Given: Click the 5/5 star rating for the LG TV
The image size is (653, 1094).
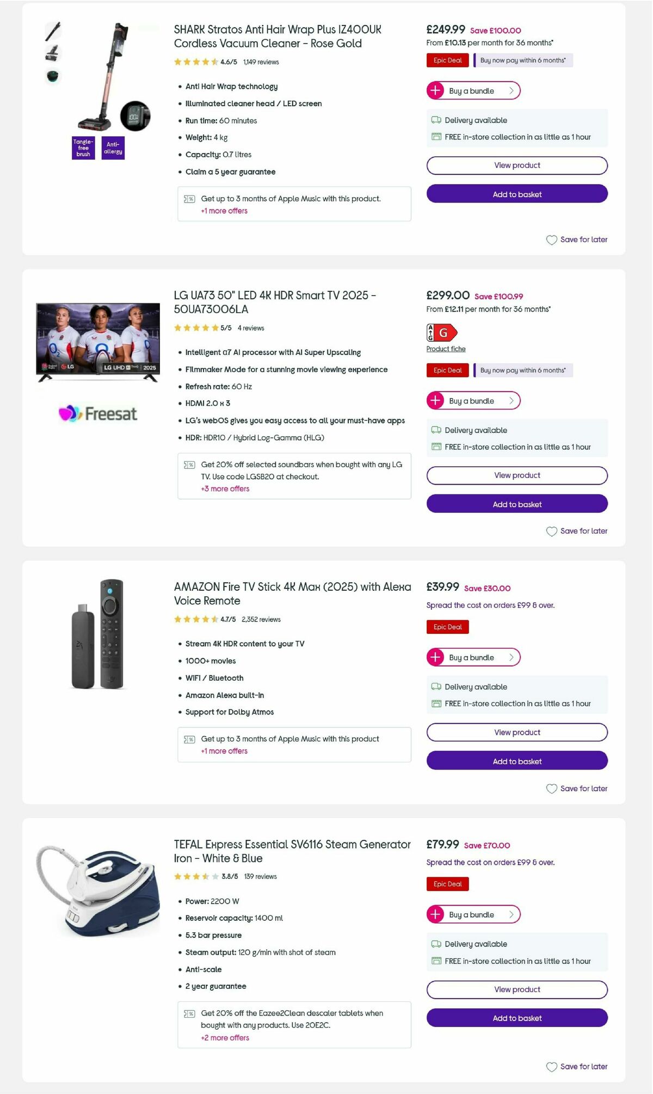Looking at the screenshot, I should [196, 328].
